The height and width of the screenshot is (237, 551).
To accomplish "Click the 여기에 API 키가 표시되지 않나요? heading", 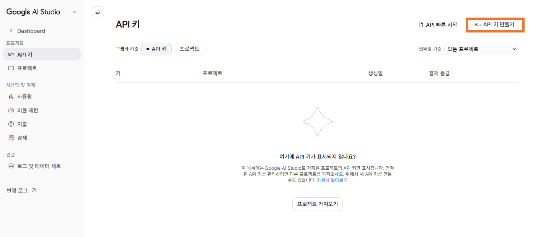I will [x=318, y=157].
